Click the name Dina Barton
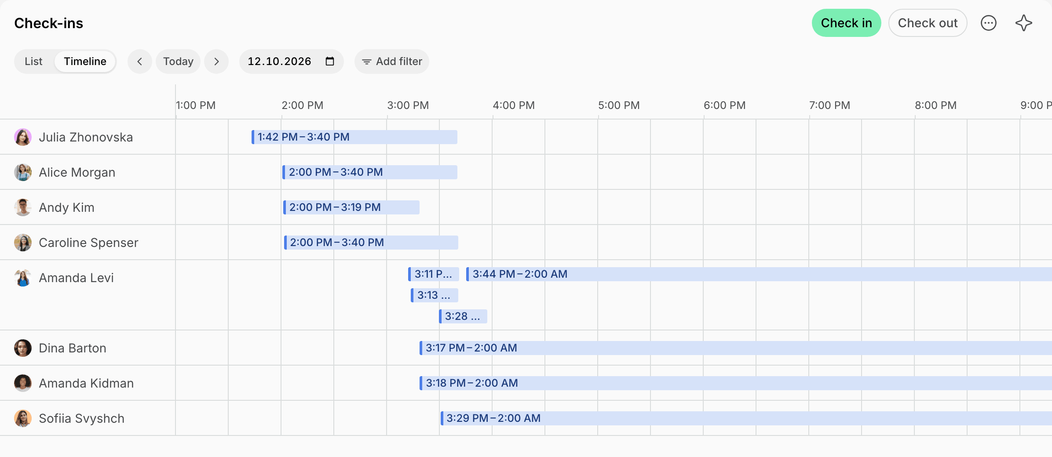Screen dimensions: 1052x457 click(x=73, y=348)
